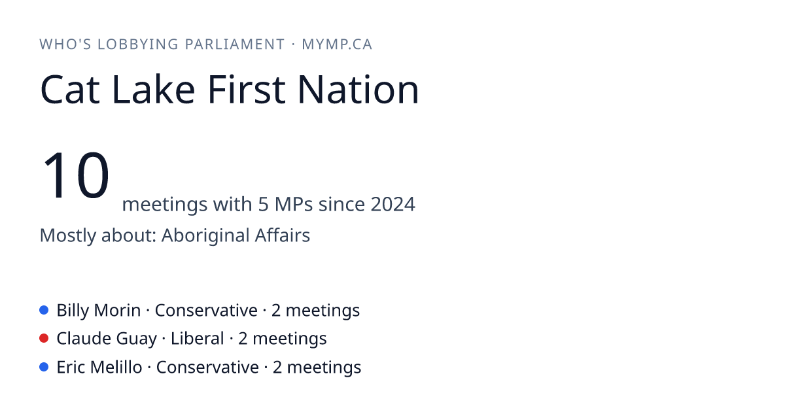Click the red dot beside Claude Guay

click(x=44, y=338)
